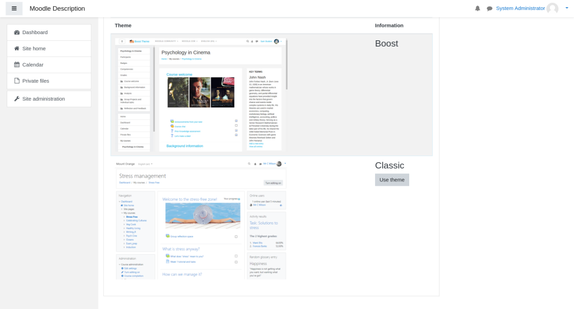Screen dimensions: 574x309
Task: Toggle the hamburger side panel button
Action: pyautogui.click(x=14, y=8)
